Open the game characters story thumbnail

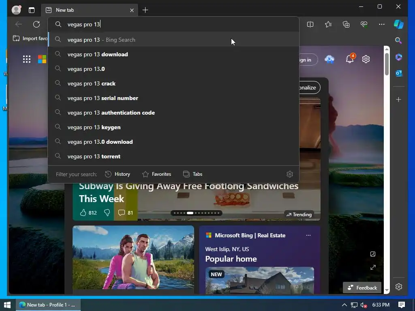[x=133, y=257]
